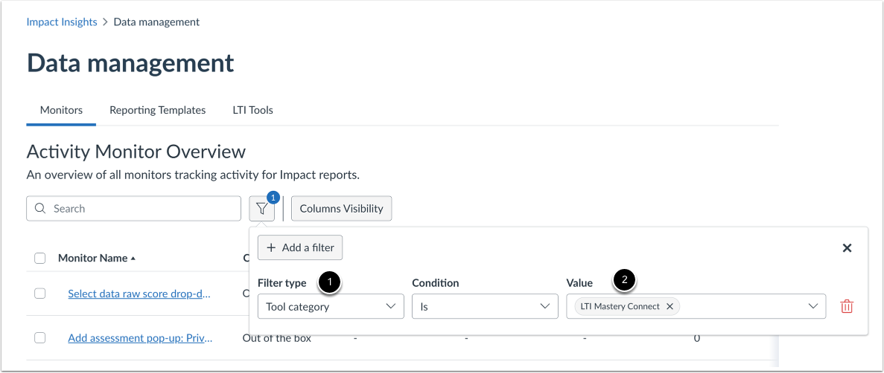
Task: Toggle select-all monitors checkbox
Action: point(40,259)
